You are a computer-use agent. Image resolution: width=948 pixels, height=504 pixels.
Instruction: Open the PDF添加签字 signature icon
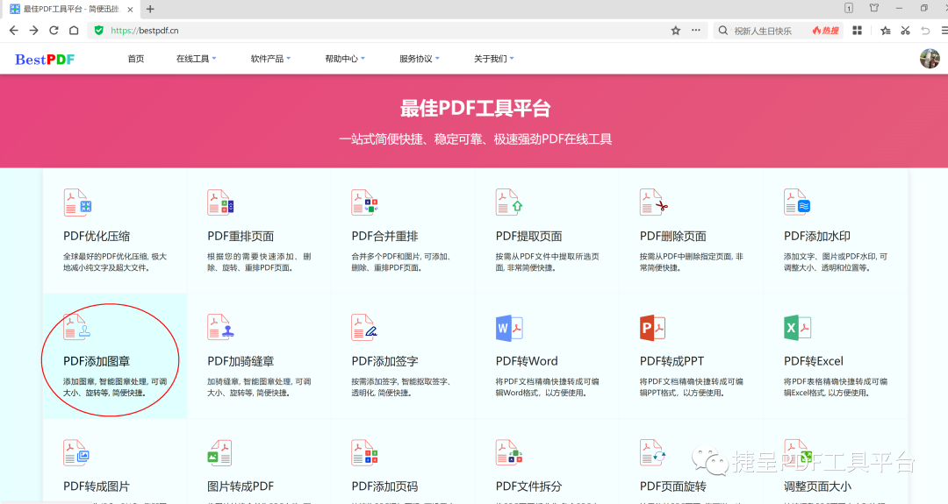(x=365, y=327)
